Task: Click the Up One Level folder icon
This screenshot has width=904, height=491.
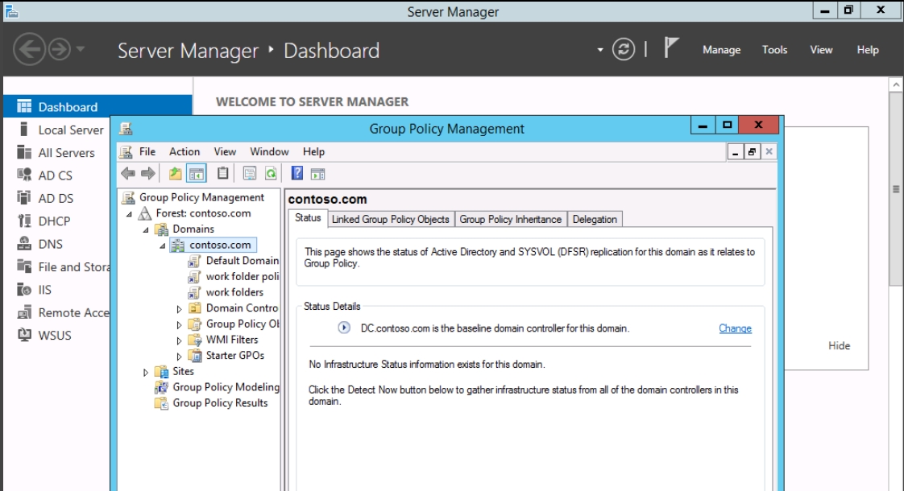Action: click(175, 174)
